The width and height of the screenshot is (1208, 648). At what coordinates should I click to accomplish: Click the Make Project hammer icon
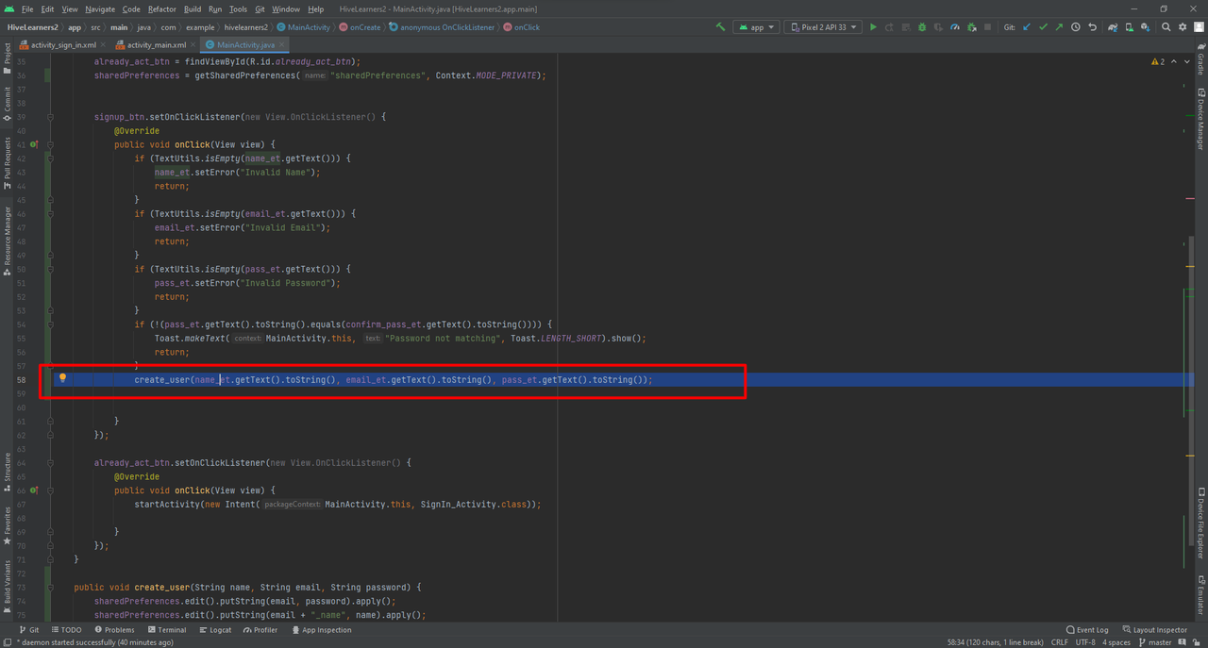tap(721, 27)
